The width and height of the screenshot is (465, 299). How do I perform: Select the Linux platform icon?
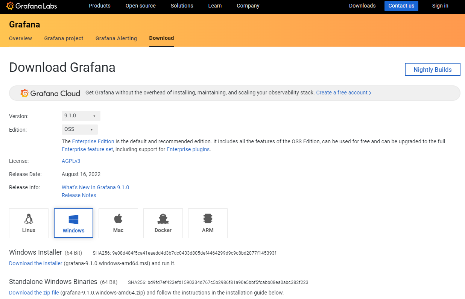click(x=29, y=223)
